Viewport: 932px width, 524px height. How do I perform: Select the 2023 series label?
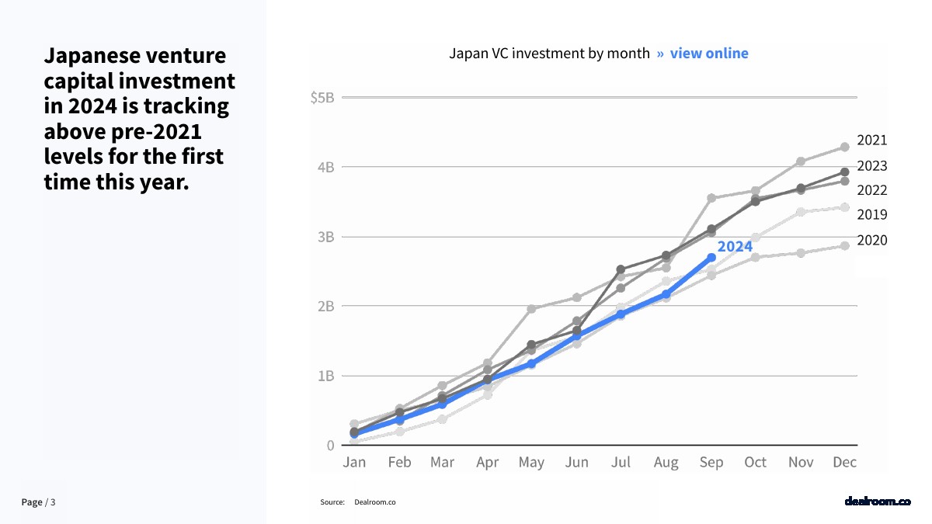click(871, 166)
